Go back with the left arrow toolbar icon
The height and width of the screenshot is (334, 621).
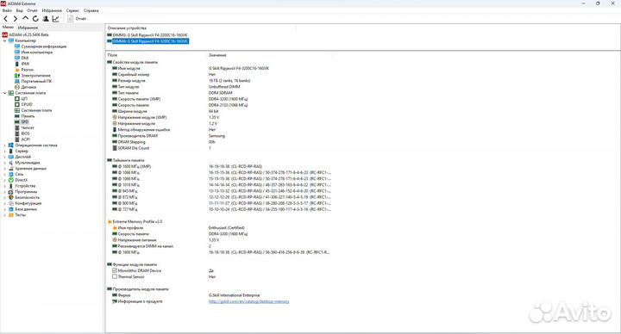pyautogui.click(x=6, y=19)
